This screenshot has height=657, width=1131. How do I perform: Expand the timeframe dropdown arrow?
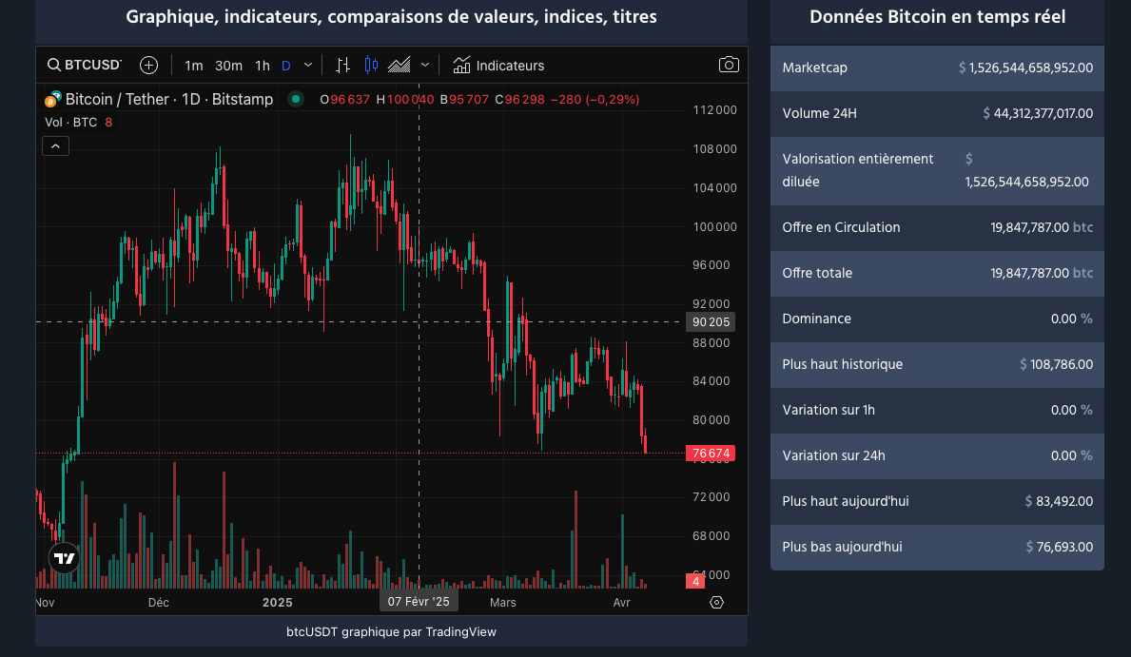pyautogui.click(x=308, y=65)
